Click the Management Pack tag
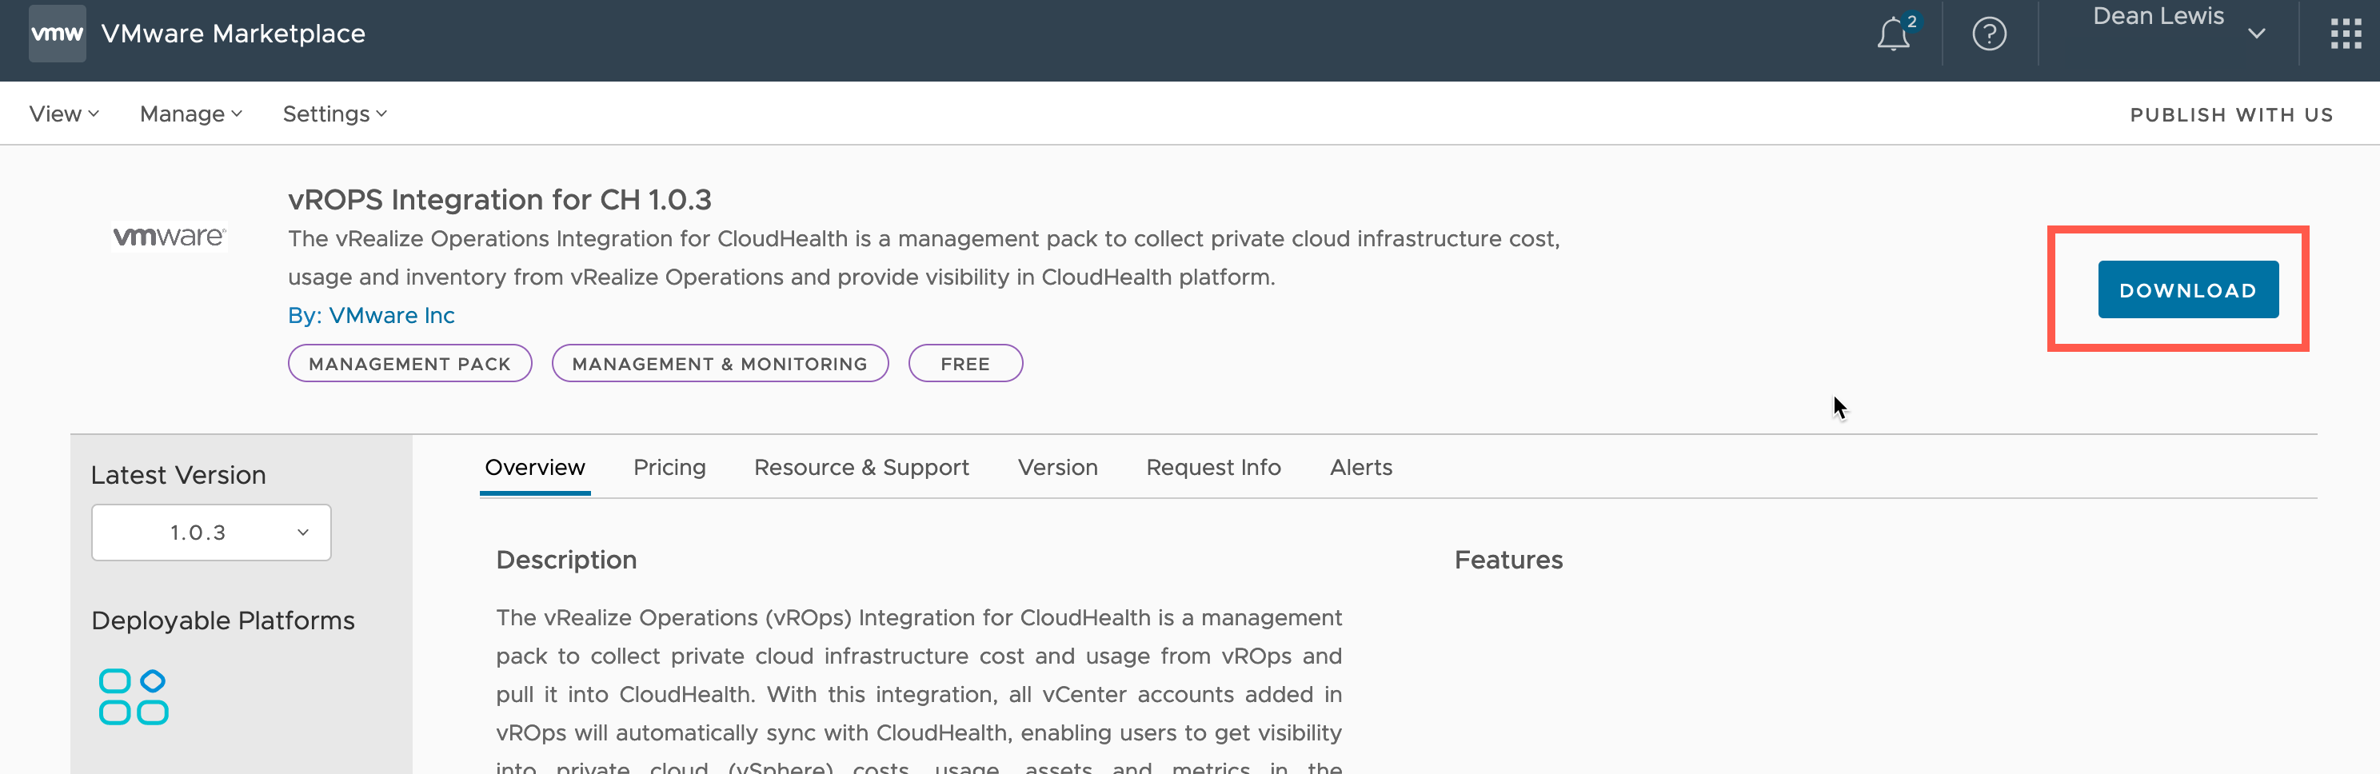Screen dimensions: 2380x774 click(409, 363)
